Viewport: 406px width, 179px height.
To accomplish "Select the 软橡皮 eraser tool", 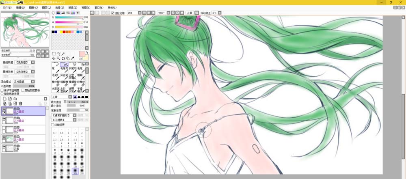I will 81,84.
